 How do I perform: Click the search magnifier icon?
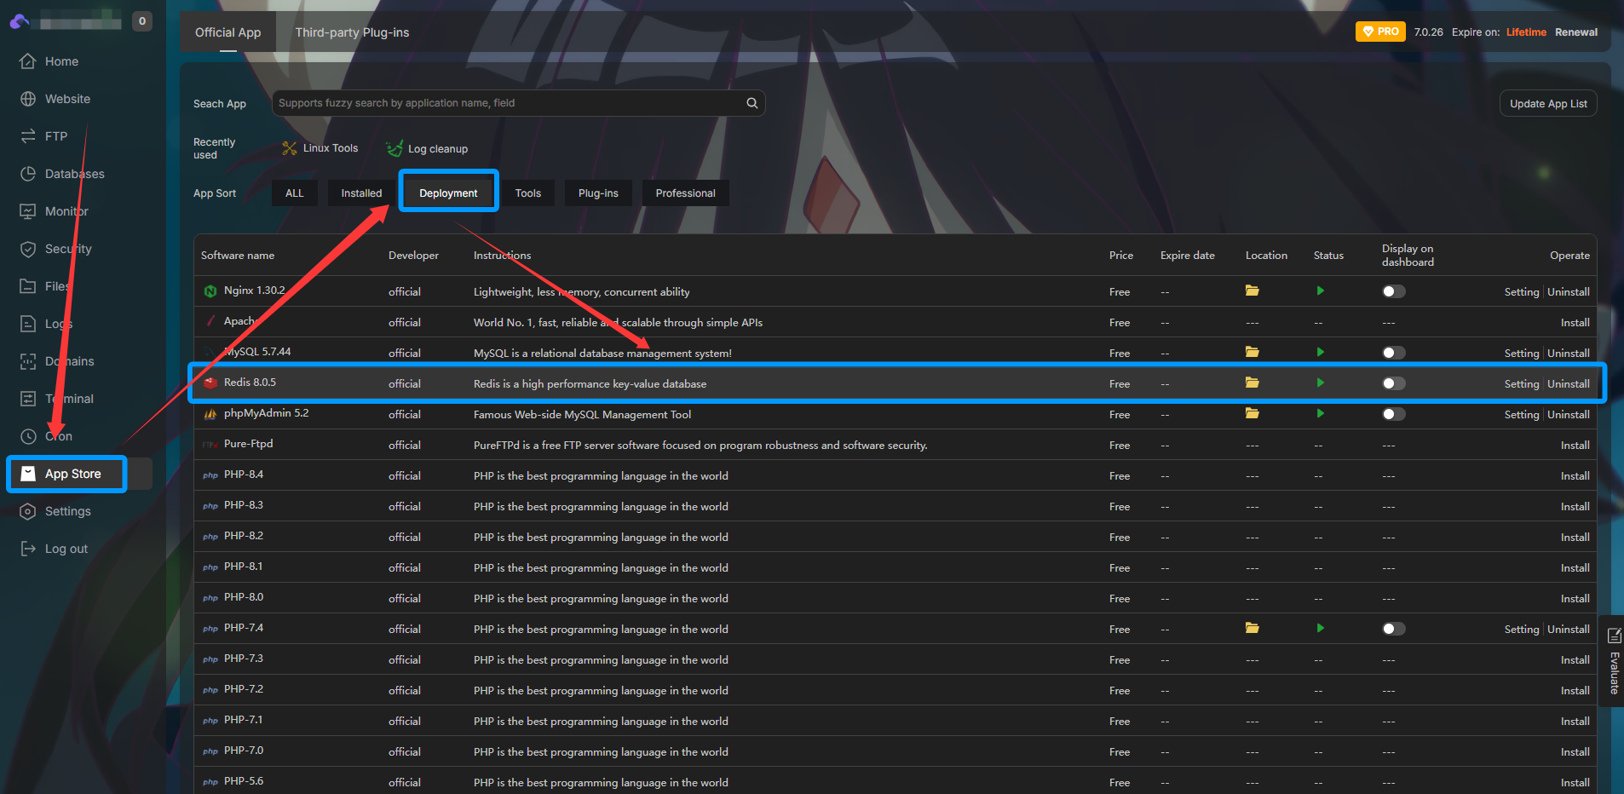(752, 103)
